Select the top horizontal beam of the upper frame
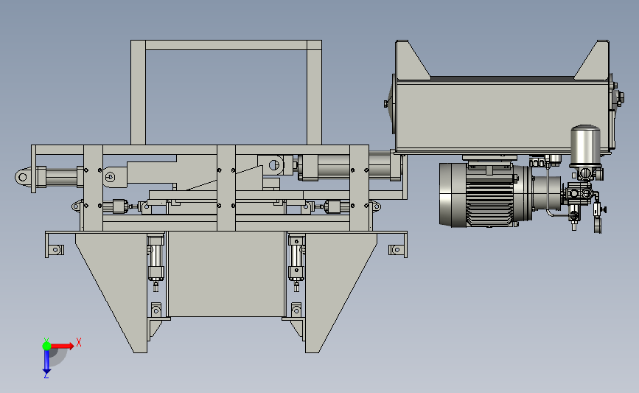639x393 pixels. pyautogui.click(x=226, y=45)
